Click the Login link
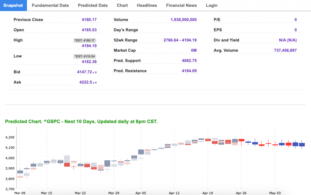311x195 pixels. tap(211, 5)
